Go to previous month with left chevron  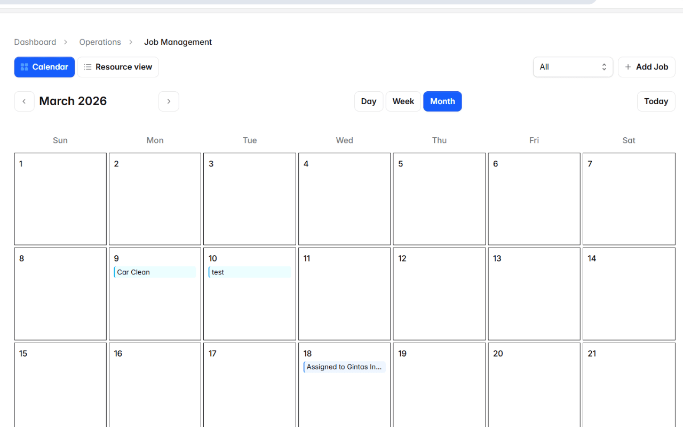(24, 101)
